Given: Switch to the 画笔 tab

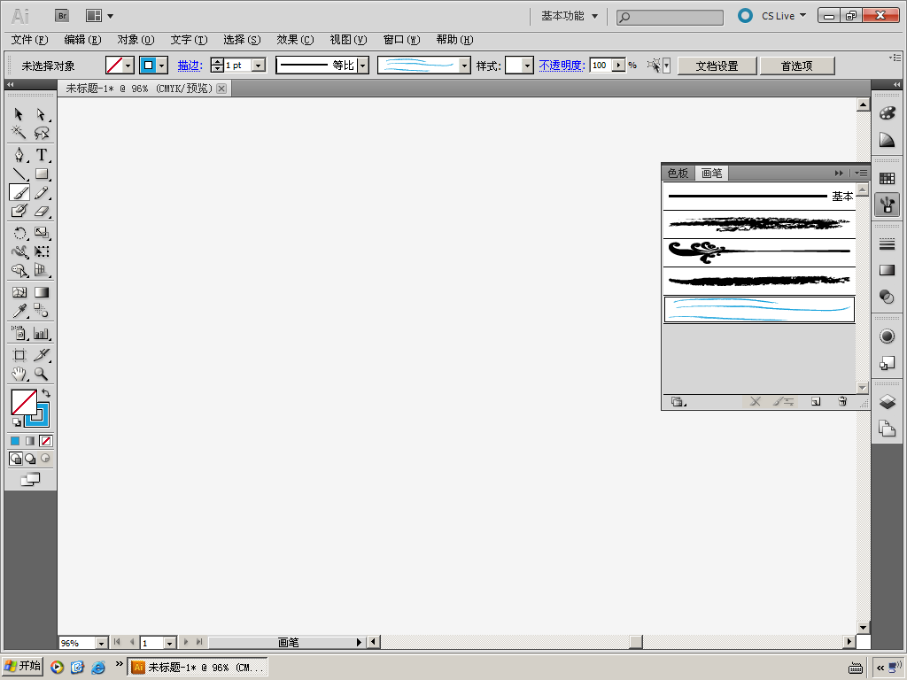Looking at the screenshot, I should point(711,173).
